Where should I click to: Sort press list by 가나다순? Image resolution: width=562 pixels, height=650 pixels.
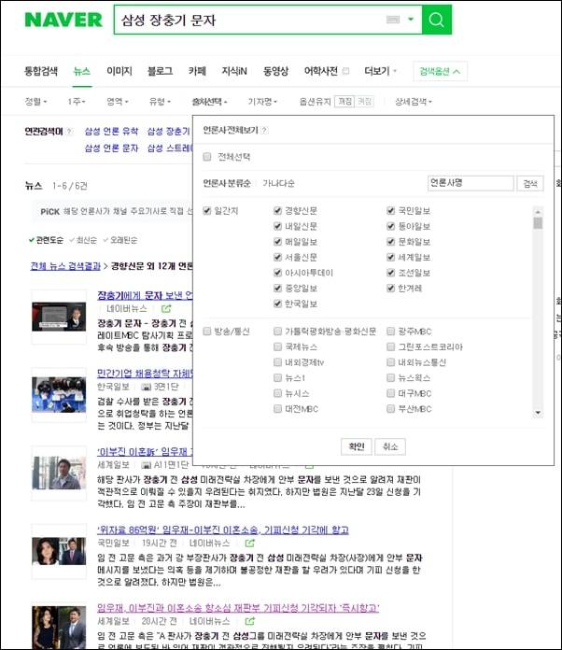click(278, 183)
